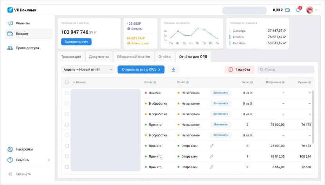Click the weekly expenses line chart
Screen dimensions: 325x185
pyautogui.click(x=194, y=33)
